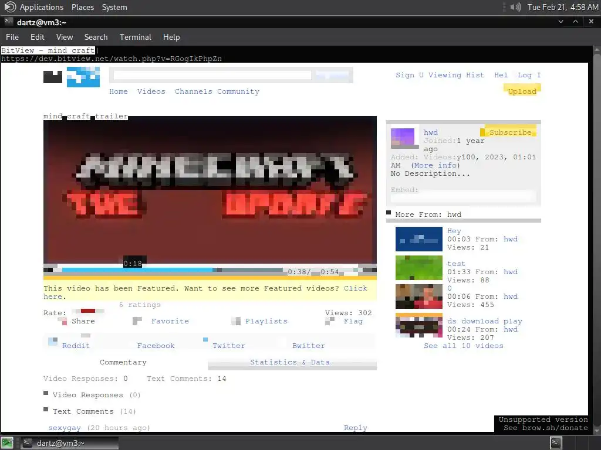601x450 pixels.
Task: Flag the video using Flag link
Action: tap(353, 321)
